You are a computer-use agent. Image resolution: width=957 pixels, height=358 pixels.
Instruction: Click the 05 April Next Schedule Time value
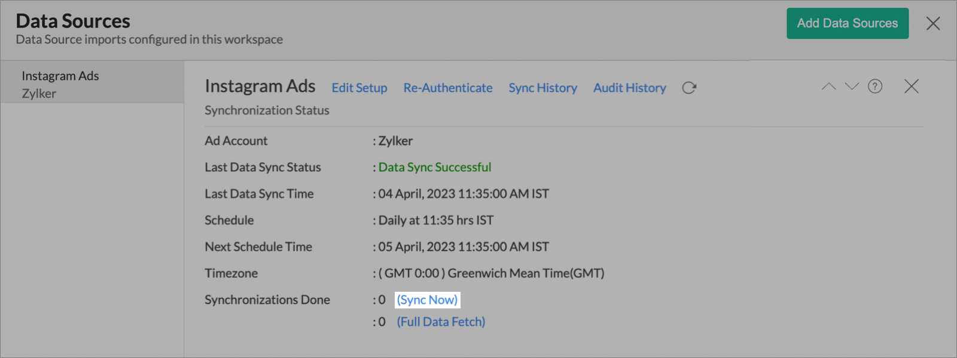tap(464, 246)
